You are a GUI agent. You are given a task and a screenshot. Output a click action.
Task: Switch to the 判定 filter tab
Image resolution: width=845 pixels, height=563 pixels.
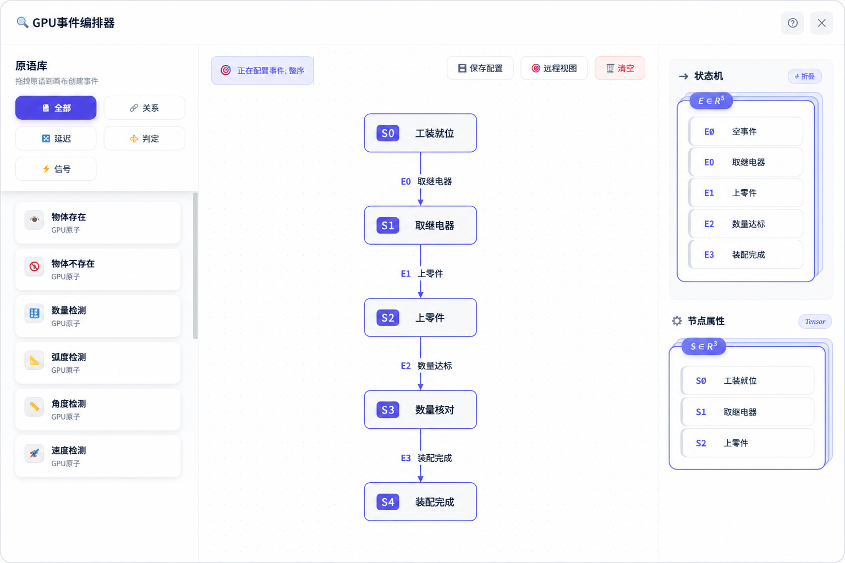point(144,139)
